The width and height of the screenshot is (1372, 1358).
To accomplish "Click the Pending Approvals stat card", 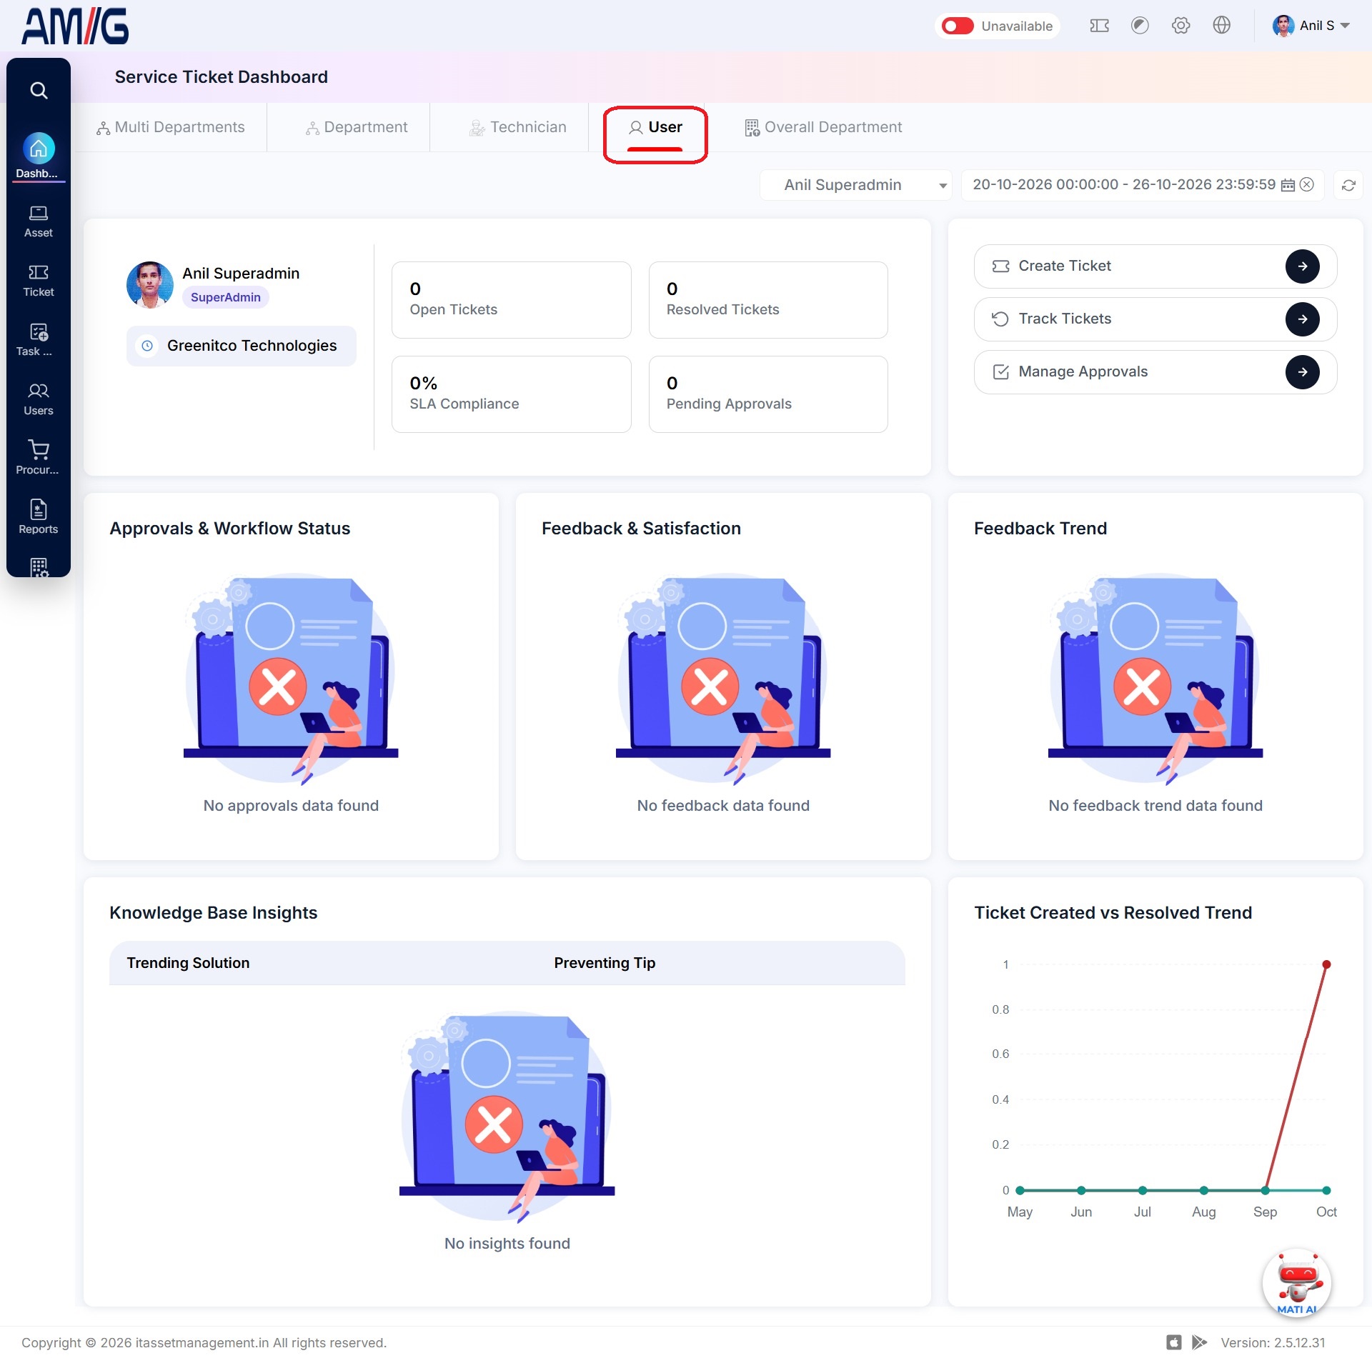I will [x=768, y=394].
